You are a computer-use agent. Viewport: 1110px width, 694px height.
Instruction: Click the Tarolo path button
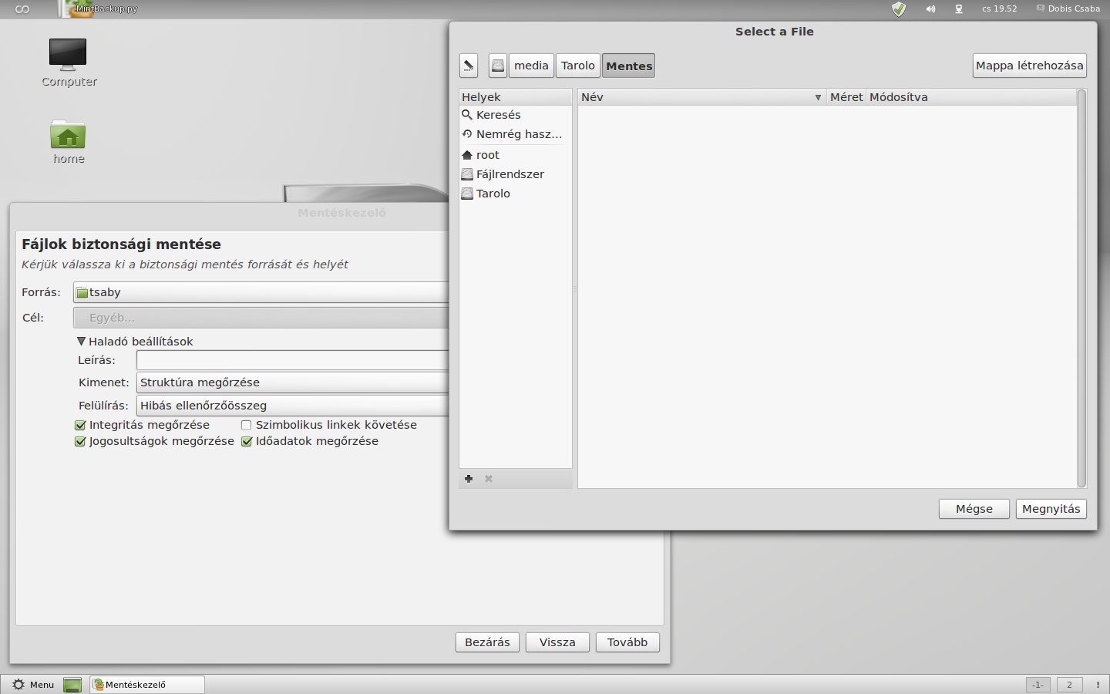(x=578, y=66)
